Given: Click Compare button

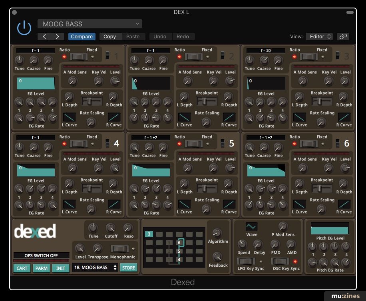Looking at the screenshot, I should (x=82, y=36).
